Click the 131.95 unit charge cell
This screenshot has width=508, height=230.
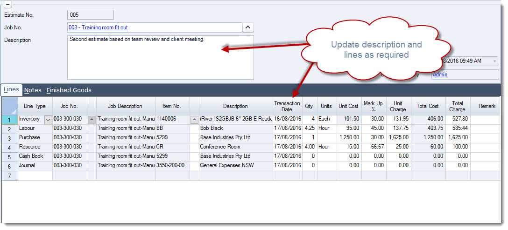click(398, 119)
